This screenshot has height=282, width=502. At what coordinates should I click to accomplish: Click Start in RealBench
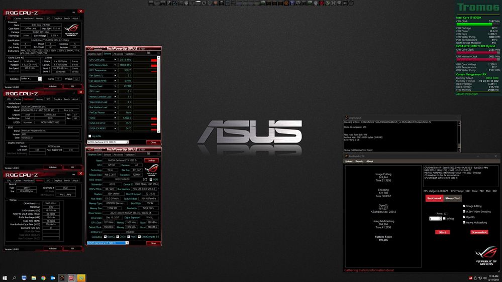(x=442, y=232)
